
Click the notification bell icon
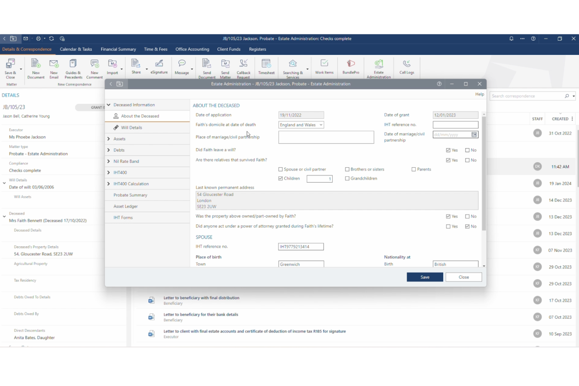pos(511,39)
